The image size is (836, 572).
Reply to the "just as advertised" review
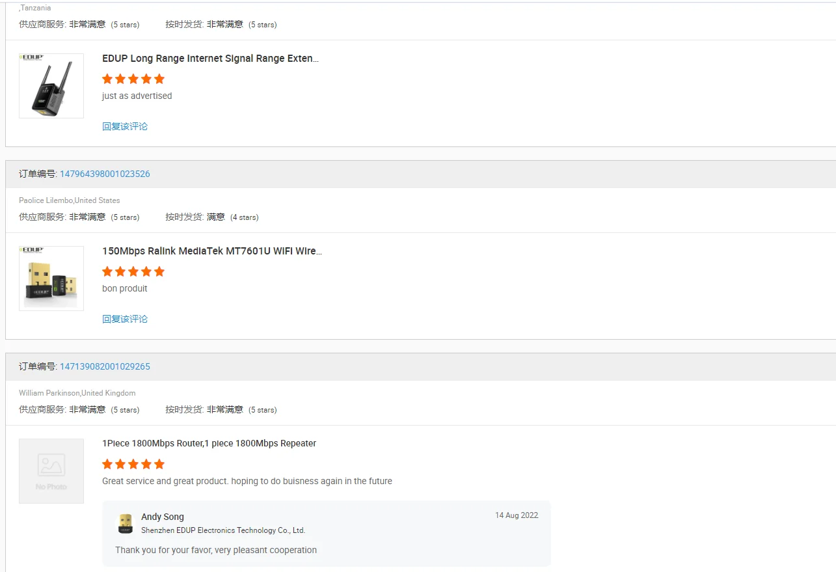click(x=125, y=126)
